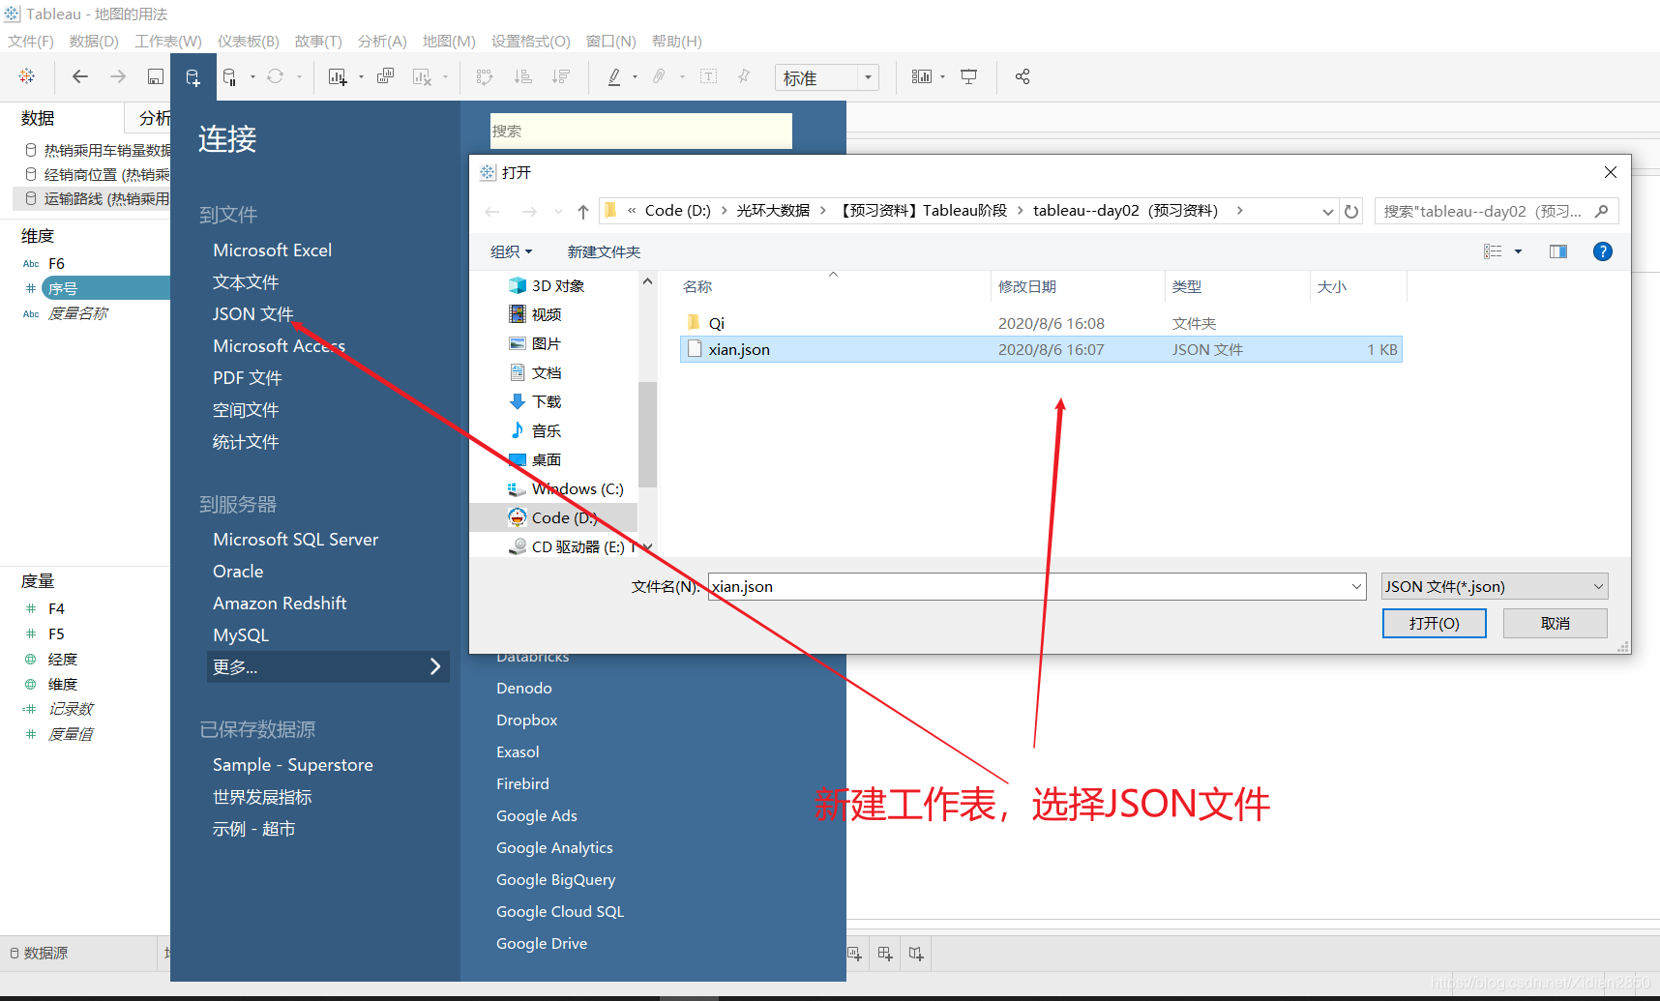Click the undo back arrow in toolbar
Viewport: 1660px width, 1001px height.
(x=80, y=76)
